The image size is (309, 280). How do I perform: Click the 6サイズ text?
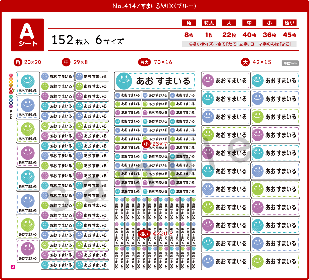[x=110, y=40]
